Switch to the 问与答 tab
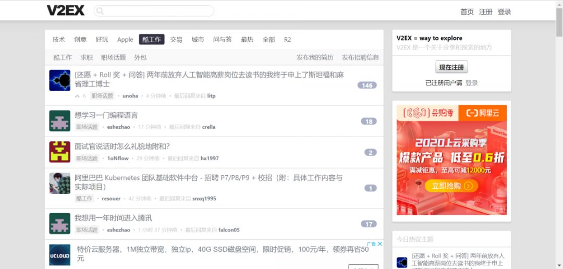This screenshot has height=269, width=563. [222, 40]
